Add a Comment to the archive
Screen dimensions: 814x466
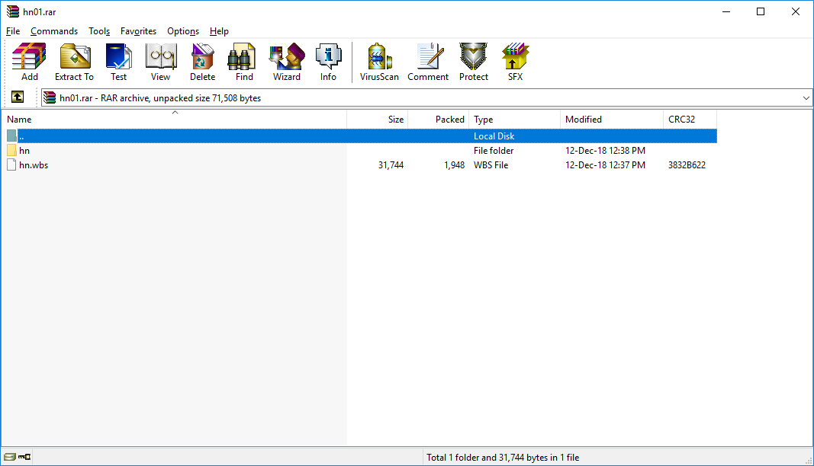click(x=428, y=62)
